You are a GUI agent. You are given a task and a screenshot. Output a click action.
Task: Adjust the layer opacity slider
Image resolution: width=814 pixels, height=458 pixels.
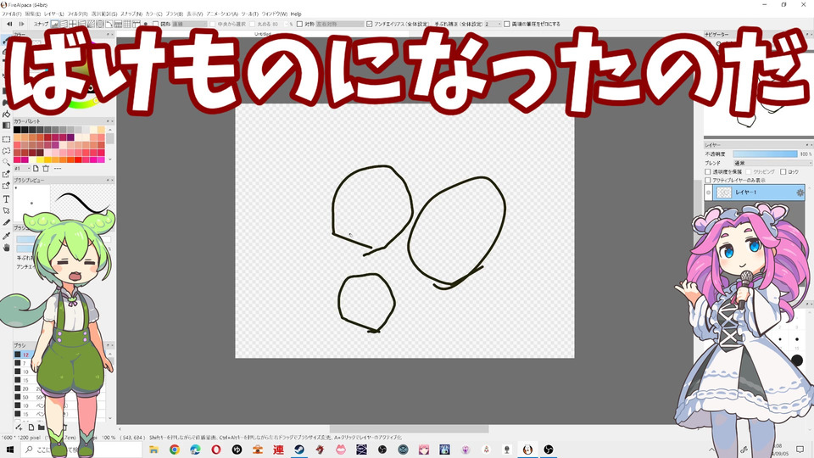coord(765,154)
